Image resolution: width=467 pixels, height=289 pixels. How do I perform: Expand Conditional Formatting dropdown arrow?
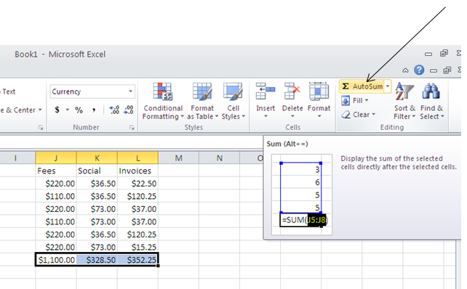coord(182,117)
